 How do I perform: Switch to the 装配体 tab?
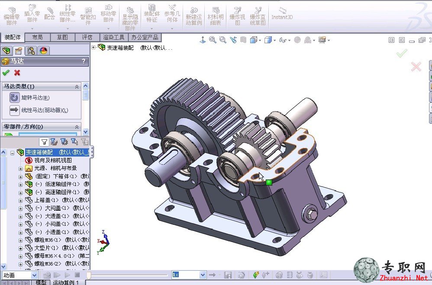pos(13,37)
